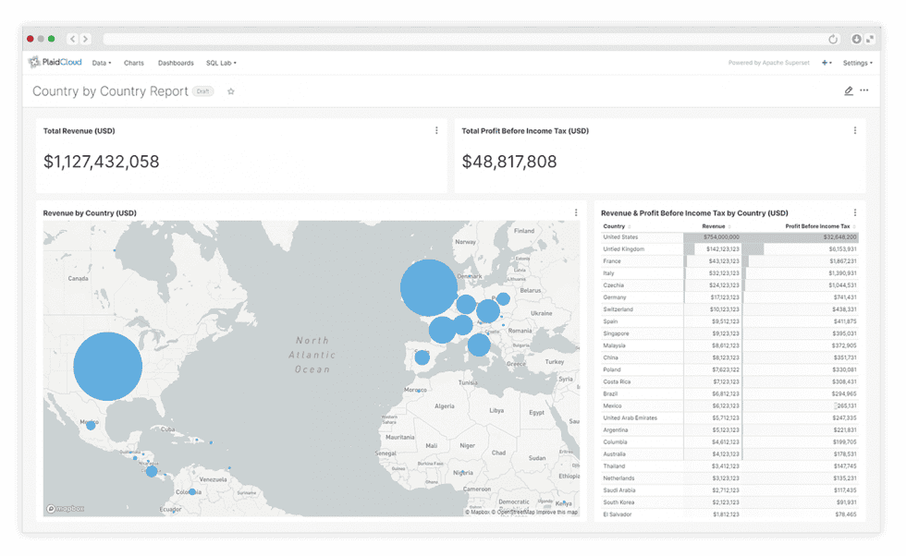The image size is (906, 556).
Task: Click the South Korea table row
Action: 729,502
